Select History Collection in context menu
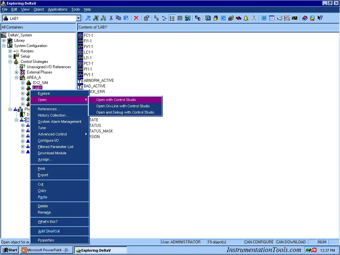 [x=60, y=115]
